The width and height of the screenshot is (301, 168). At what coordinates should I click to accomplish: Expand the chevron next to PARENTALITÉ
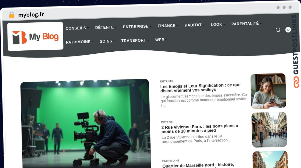(261, 23)
